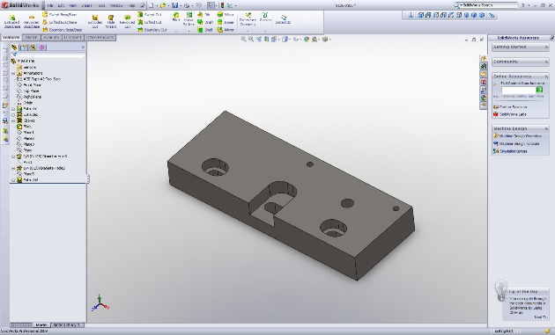Viewport: 555px width, 335px height.
Task: Open the Linear Pattern dropdown arrow
Action: point(189,31)
